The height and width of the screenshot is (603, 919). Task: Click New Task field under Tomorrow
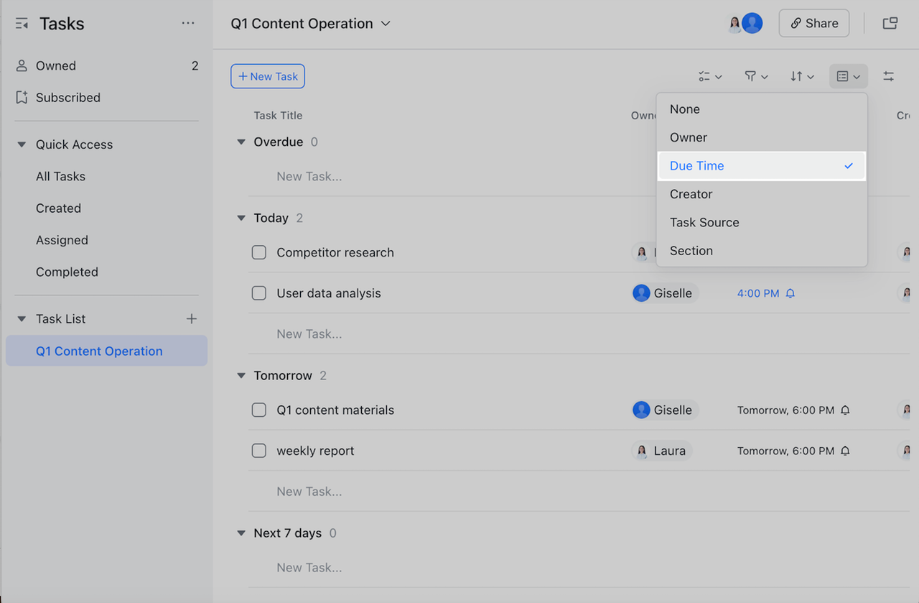(309, 492)
